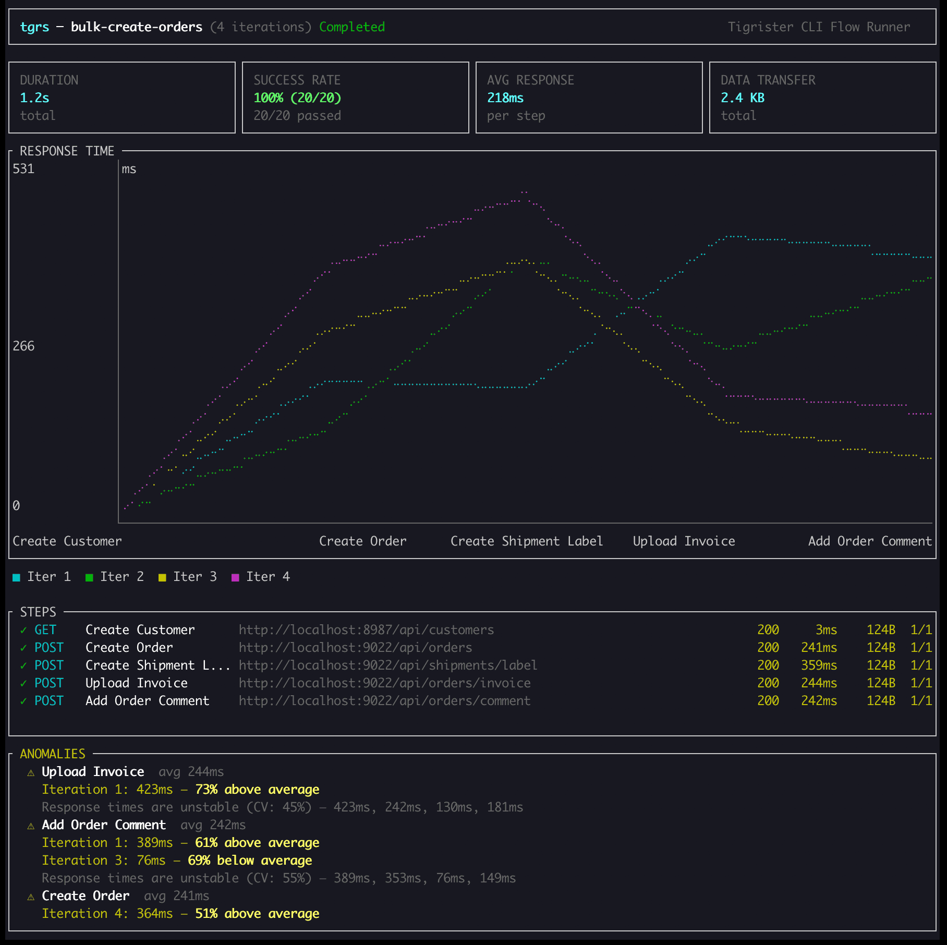Click the warning triangle for Create Order anomaly
947x945 pixels.
tap(31, 896)
